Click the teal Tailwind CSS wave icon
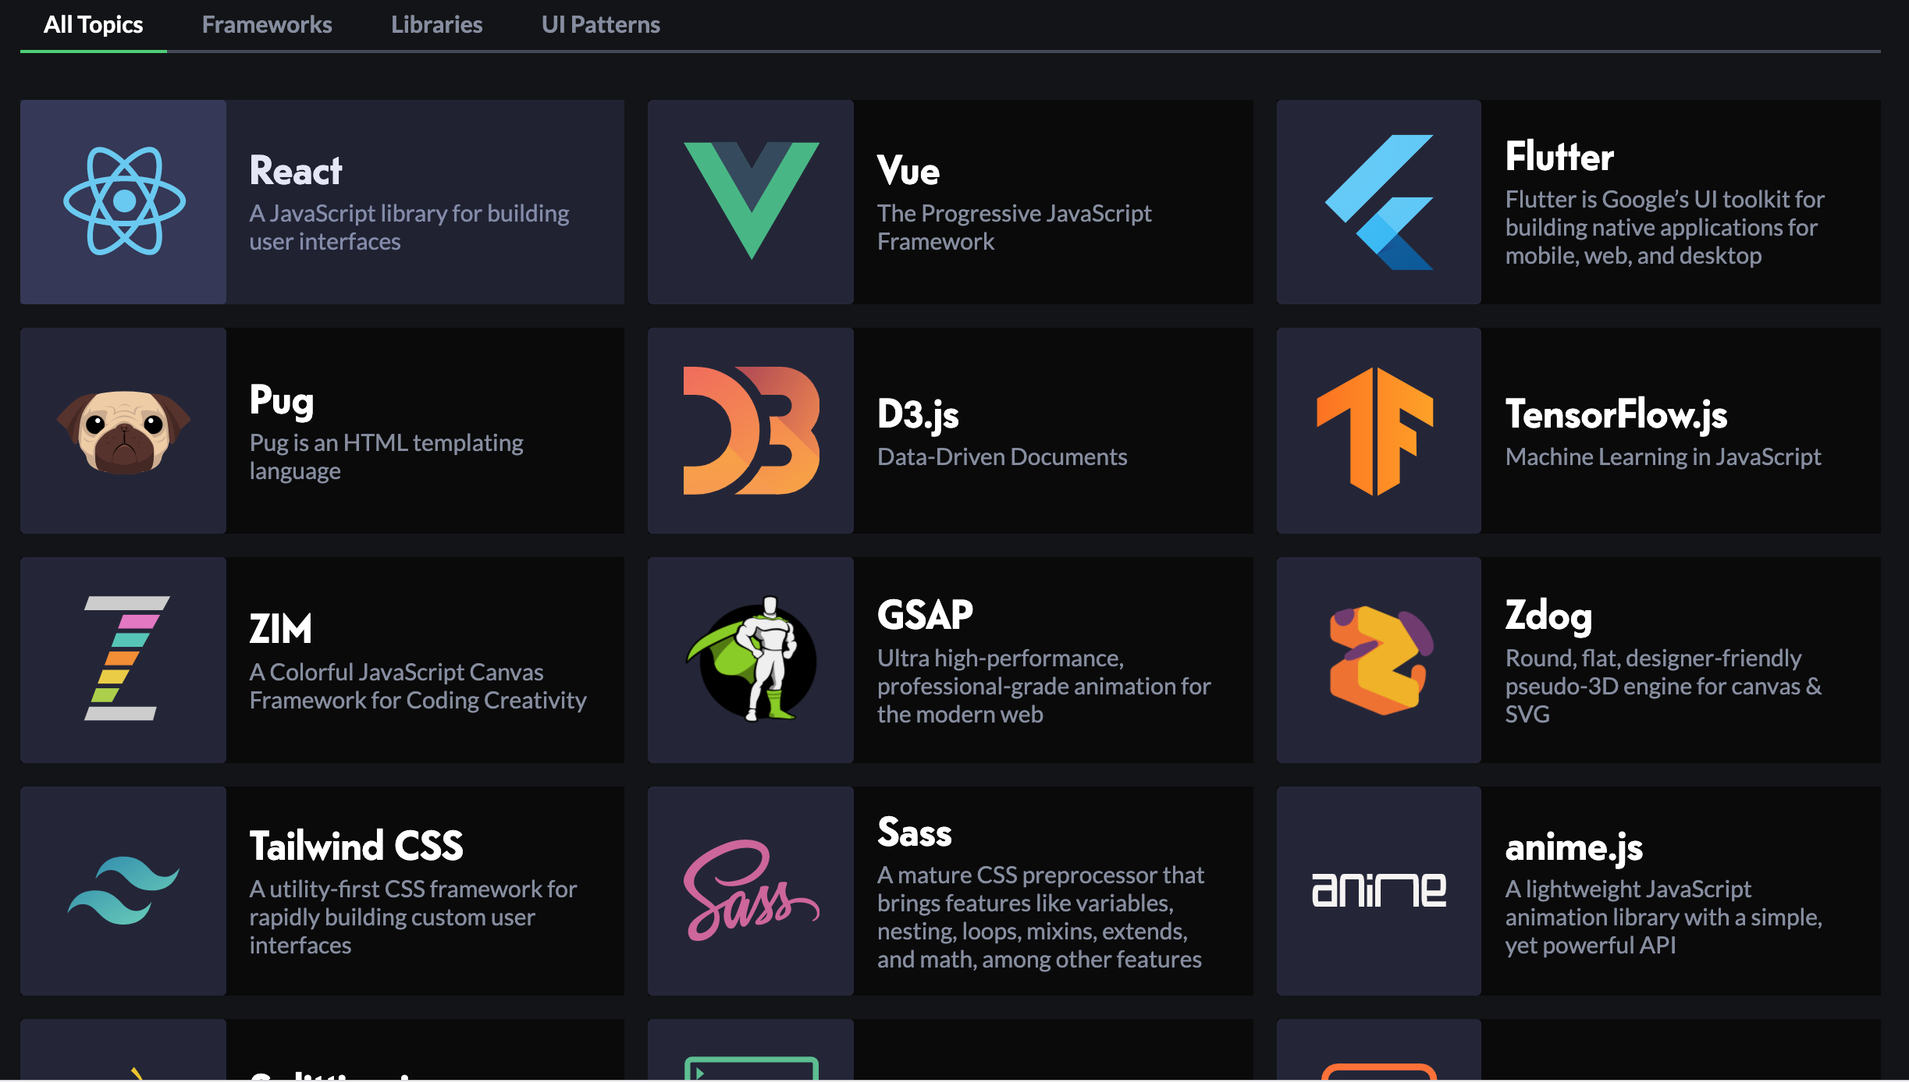This screenshot has width=1909, height=1083. tap(123, 890)
